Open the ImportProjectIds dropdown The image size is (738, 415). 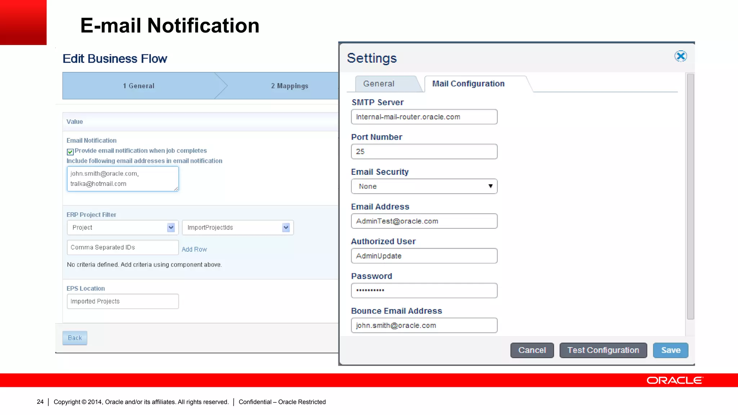(x=238, y=228)
